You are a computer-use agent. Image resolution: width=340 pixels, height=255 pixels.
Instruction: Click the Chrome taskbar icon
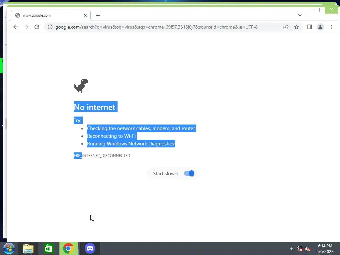68,248
